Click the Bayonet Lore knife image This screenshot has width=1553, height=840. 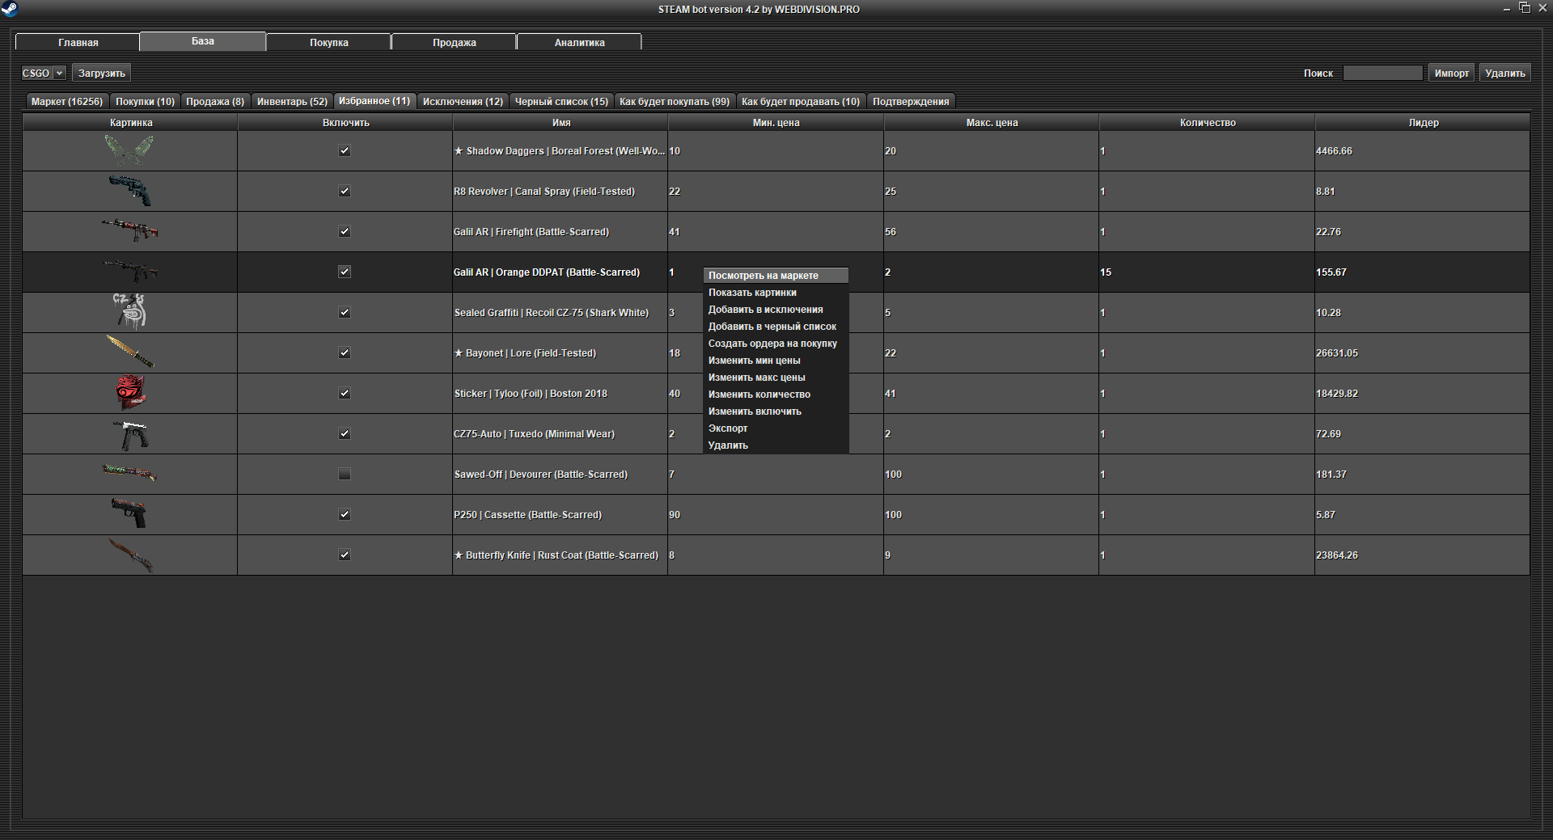tap(129, 352)
